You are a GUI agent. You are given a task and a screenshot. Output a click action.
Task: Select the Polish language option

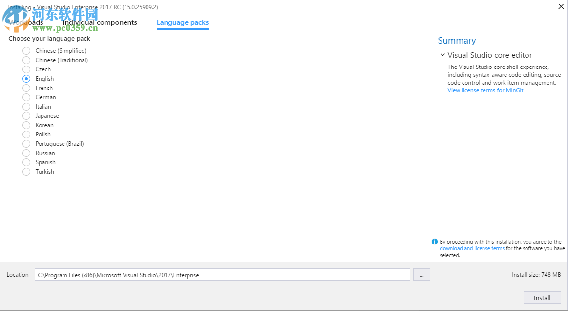(26, 134)
